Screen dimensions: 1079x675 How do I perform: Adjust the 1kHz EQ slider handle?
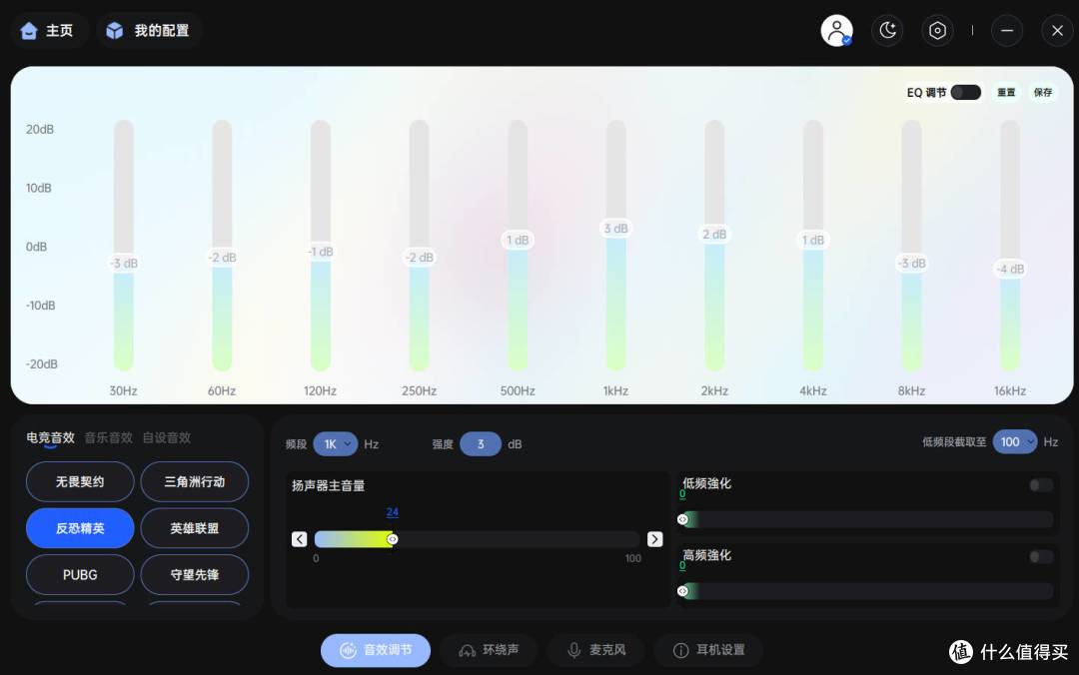coord(615,229)
